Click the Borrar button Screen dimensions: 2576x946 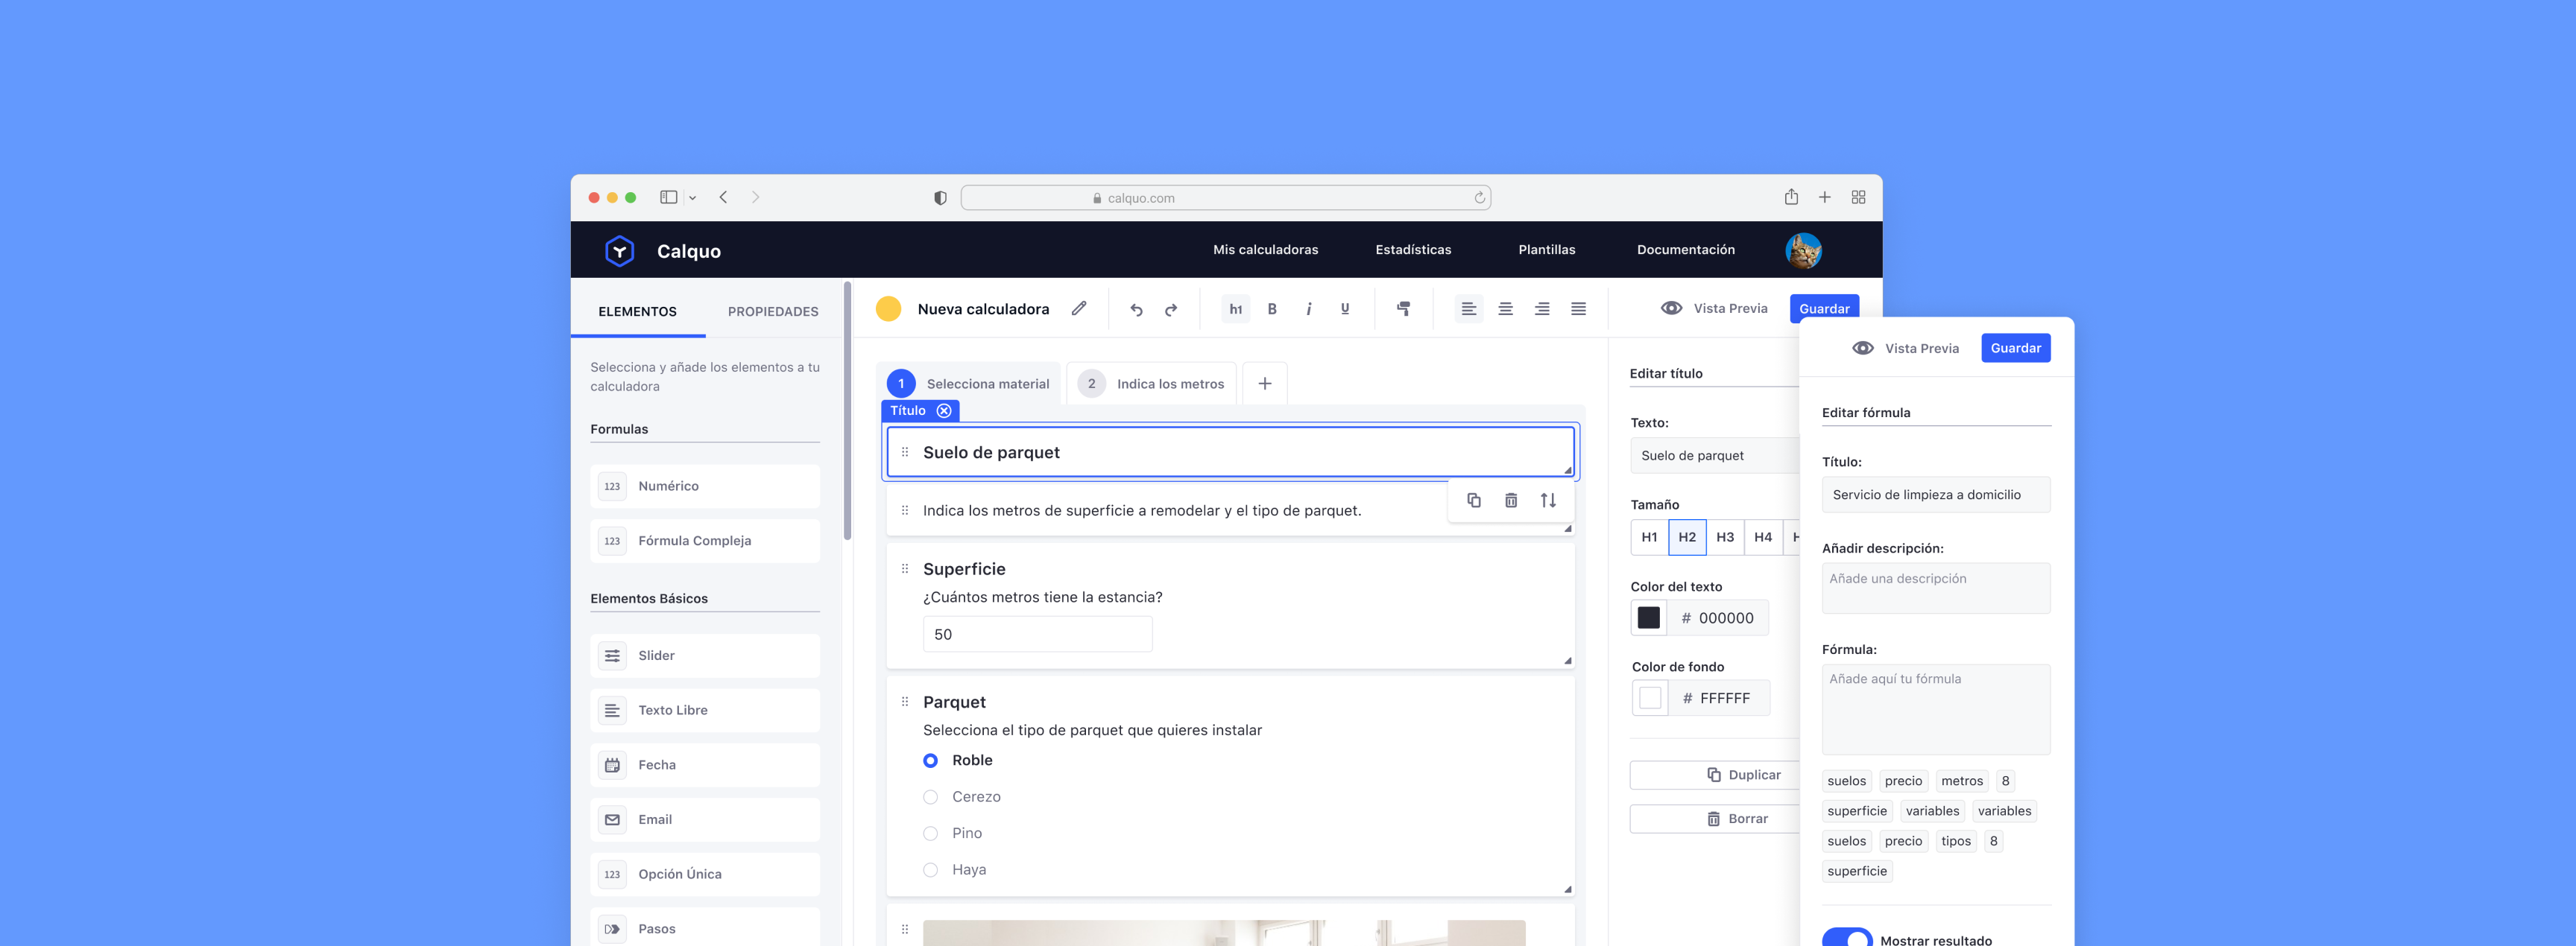click(1714, 819)
